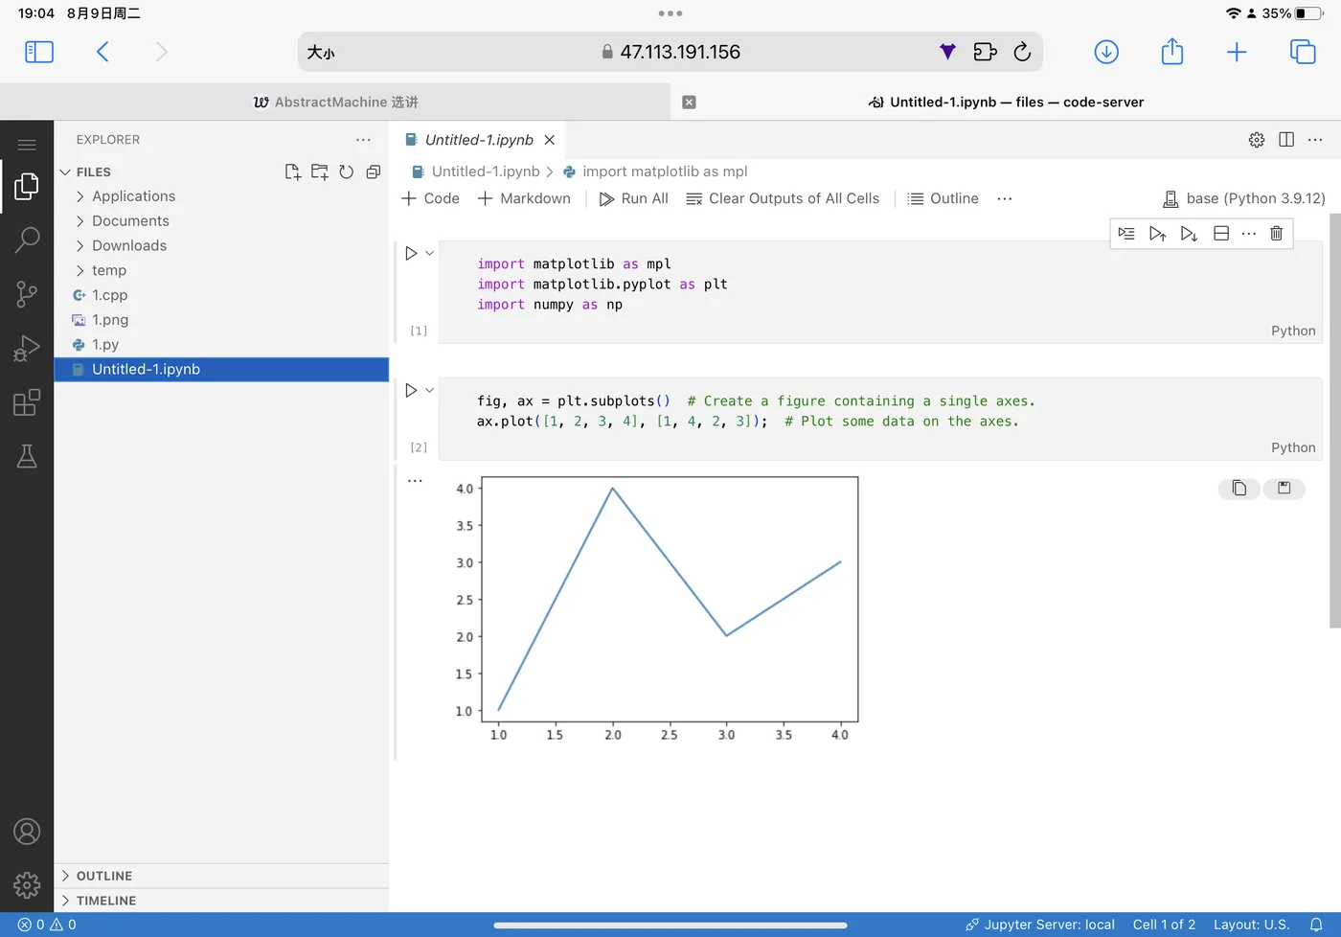The height and width of the screenshot is (937, 1341).
Task: Select the Untitled-1.ipynb editor tab
Action: [x=479, y=140]
